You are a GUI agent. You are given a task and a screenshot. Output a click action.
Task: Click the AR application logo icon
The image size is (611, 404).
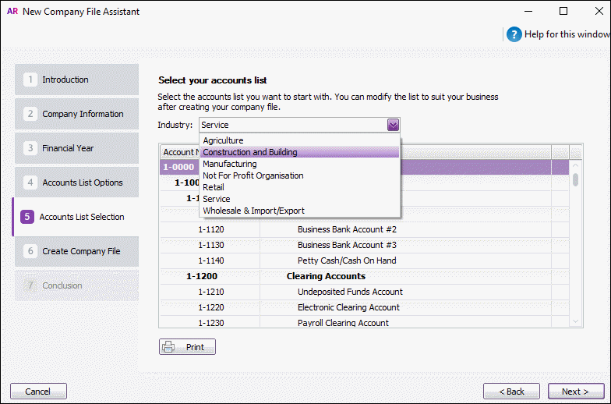point(12,12)
